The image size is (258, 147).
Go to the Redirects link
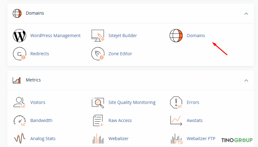click(40, 54)
